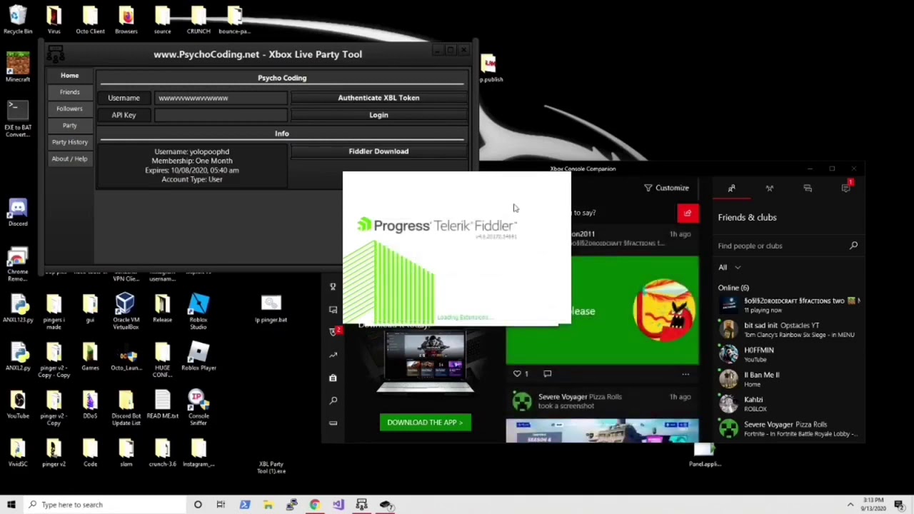Open the Fortnite screenshot thumbnail in feed
Image resolution: width=914 pixels, height=514 pixels.
coord(602,431)
